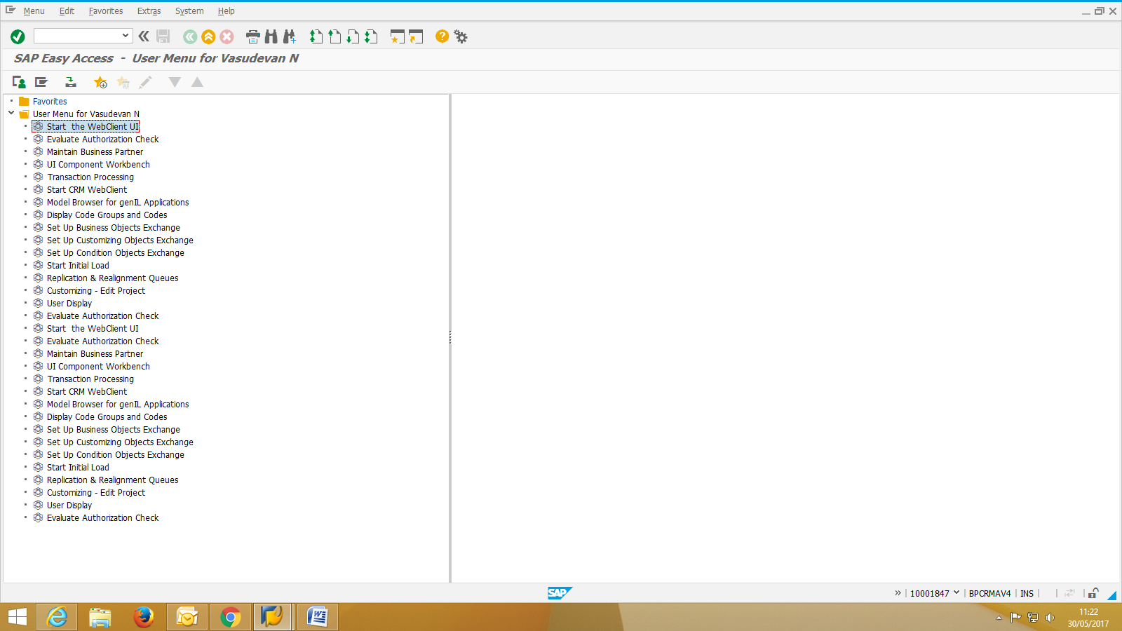Click the Print icon in toolbar
This screenshot has height=631, width=1122.
[x=253, y=36]
